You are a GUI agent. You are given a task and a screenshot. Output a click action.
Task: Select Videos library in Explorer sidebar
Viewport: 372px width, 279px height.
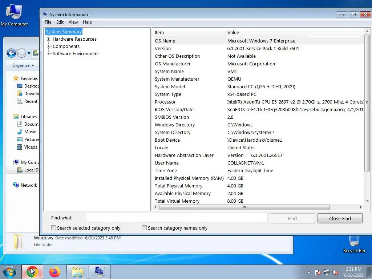(x=27, y=147)
